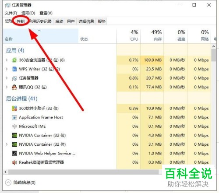This screenshot has height=193, width=219.
Task: Click the Realtek speaker icon
Action: point(14,162)
